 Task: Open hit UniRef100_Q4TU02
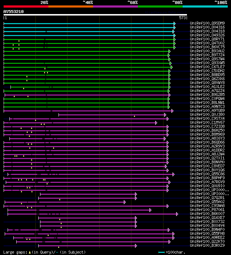coord(207,43)
